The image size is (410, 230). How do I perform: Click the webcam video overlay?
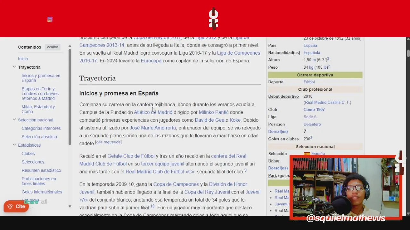[346, 187]
